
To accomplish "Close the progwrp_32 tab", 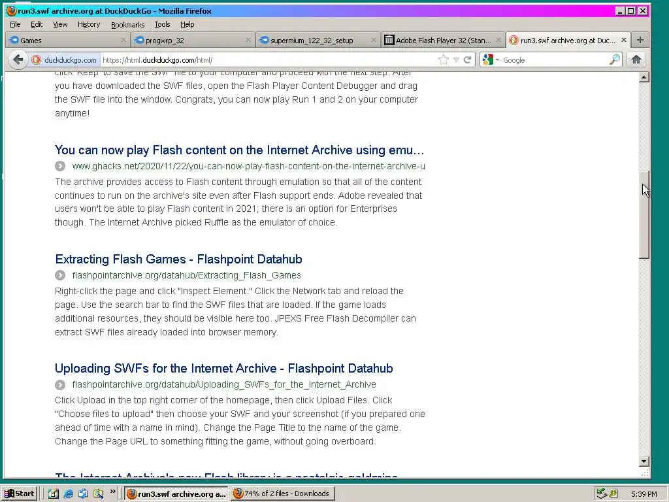I will tap(248, 40).
